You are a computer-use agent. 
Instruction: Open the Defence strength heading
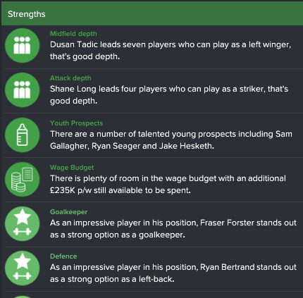tap(63, 256)
